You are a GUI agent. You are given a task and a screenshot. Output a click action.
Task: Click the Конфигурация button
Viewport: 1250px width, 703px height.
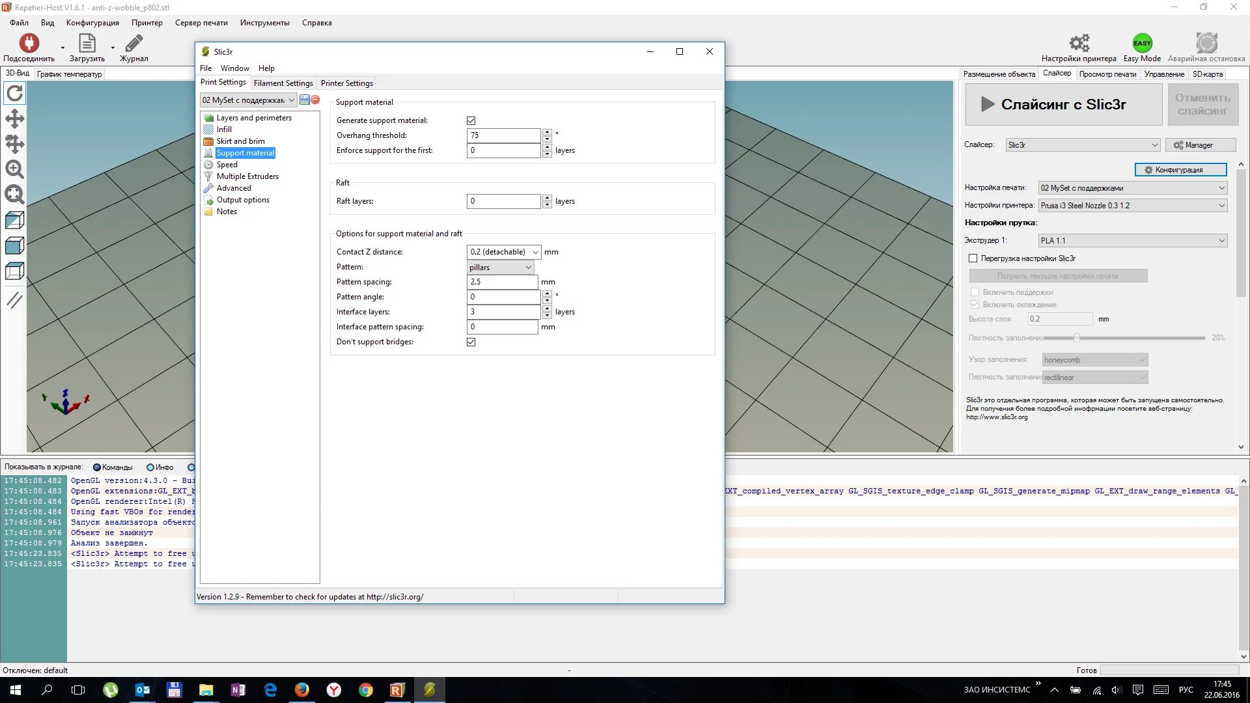(1180, 170)
